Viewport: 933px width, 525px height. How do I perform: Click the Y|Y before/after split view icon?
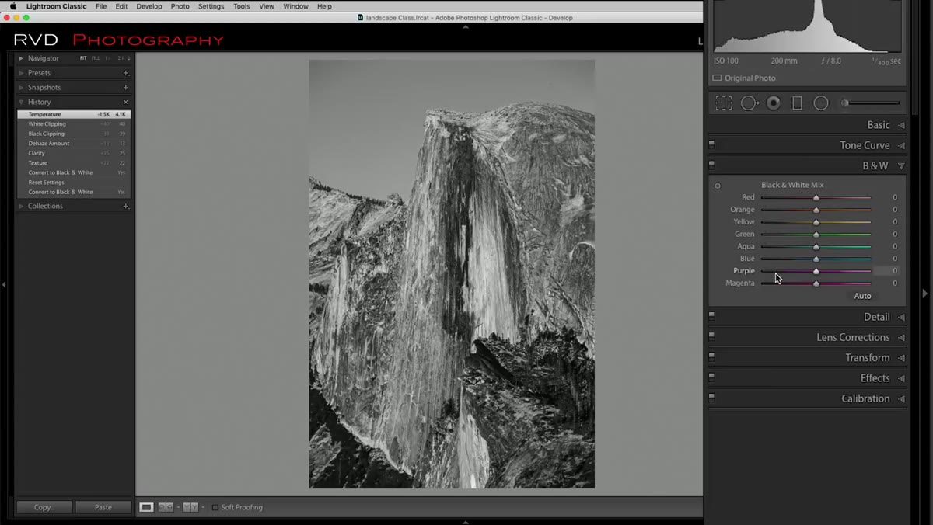190,507
